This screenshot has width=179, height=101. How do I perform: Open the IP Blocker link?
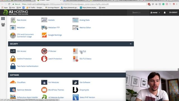click(x=52, y=51)
